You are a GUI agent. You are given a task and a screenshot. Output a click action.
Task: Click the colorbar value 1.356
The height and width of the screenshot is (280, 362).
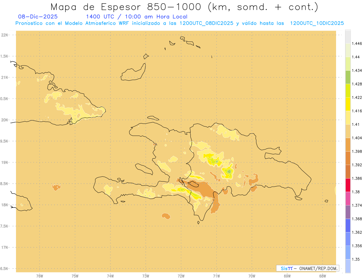point(357,246)
